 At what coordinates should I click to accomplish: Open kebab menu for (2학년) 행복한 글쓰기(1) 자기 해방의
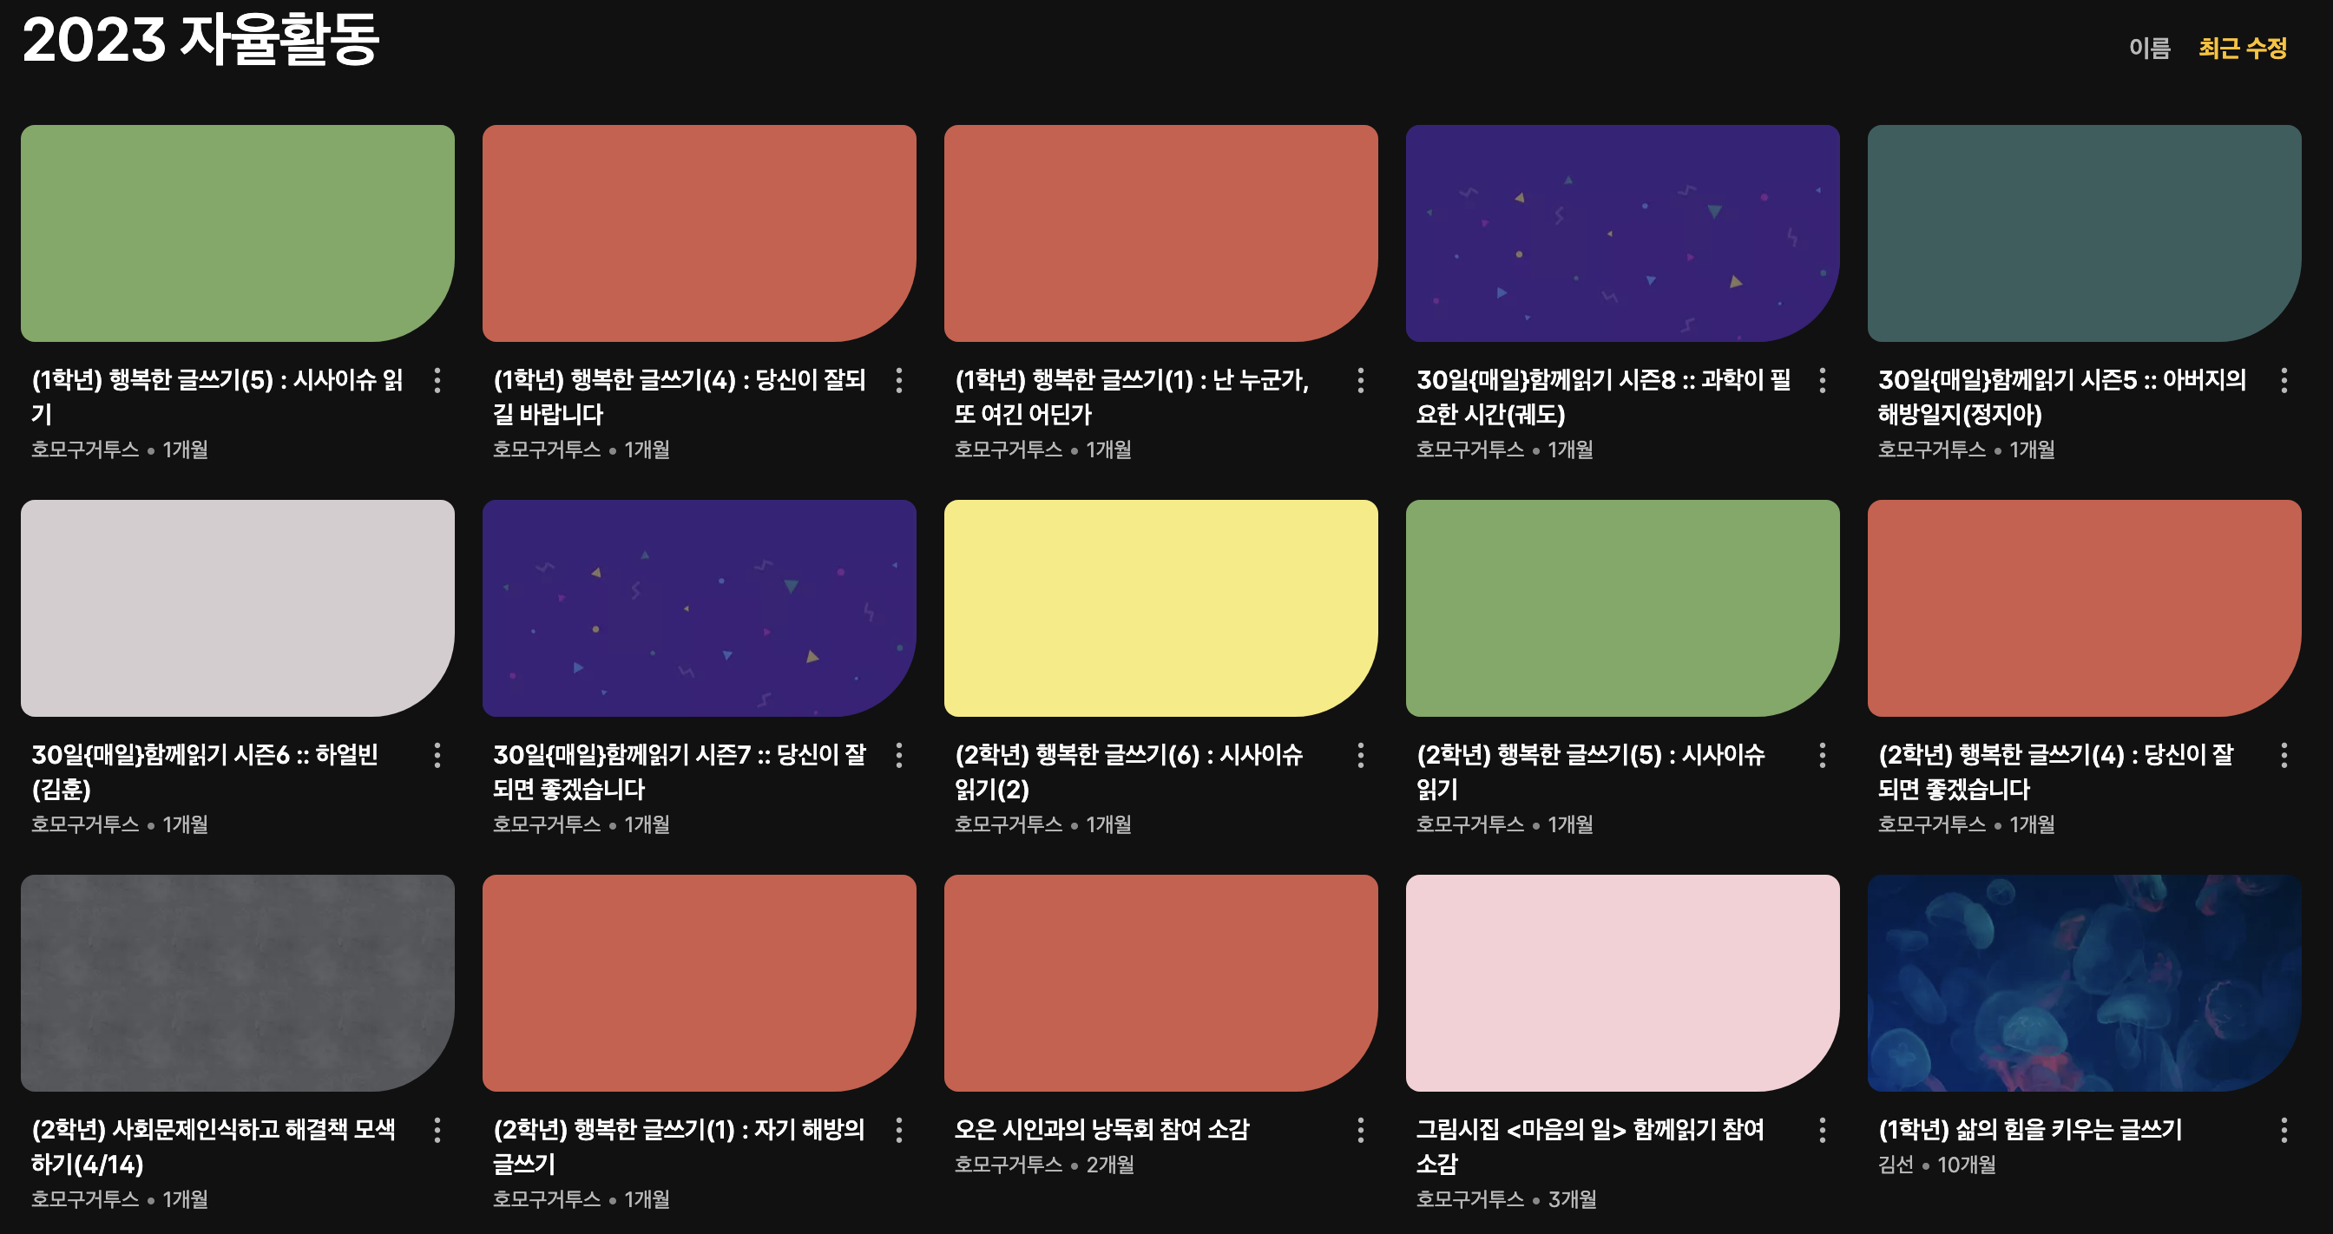(x=898, y=1130)
